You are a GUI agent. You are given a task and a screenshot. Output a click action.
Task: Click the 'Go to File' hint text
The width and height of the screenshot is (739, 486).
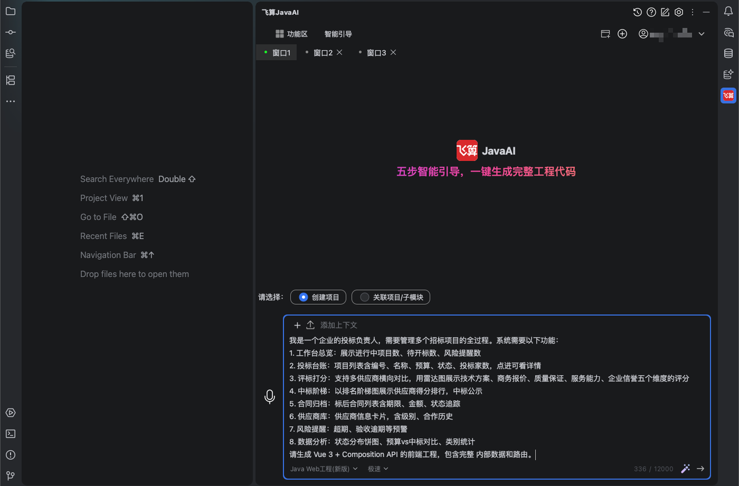[x=98, y=217]
